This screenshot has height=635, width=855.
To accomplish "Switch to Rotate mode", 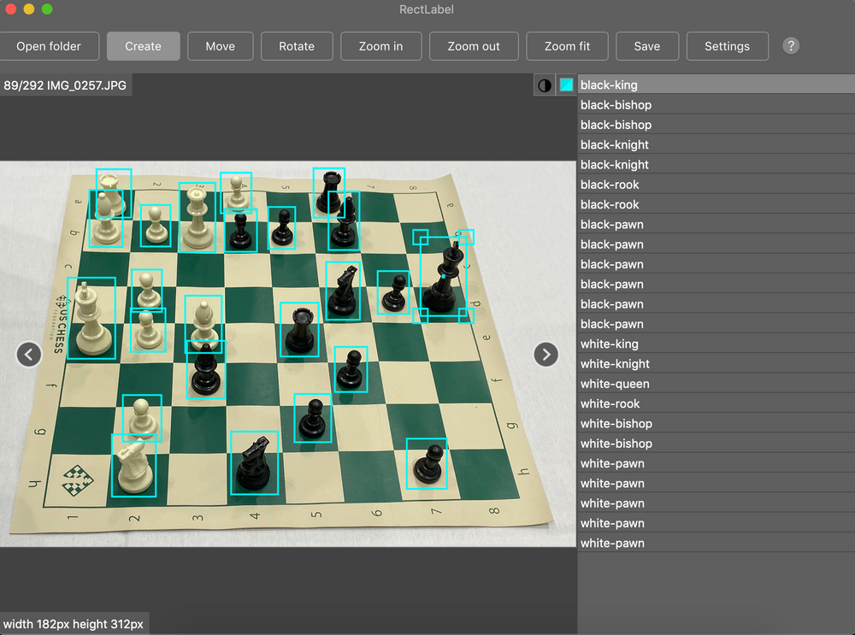I will click(297, 45).
